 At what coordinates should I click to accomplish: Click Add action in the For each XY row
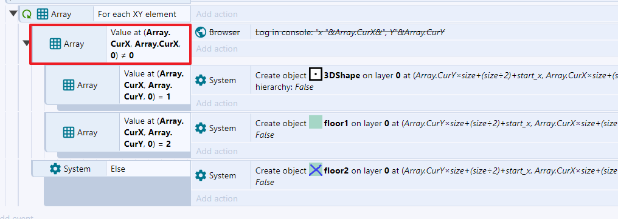(x=217, y=14)
